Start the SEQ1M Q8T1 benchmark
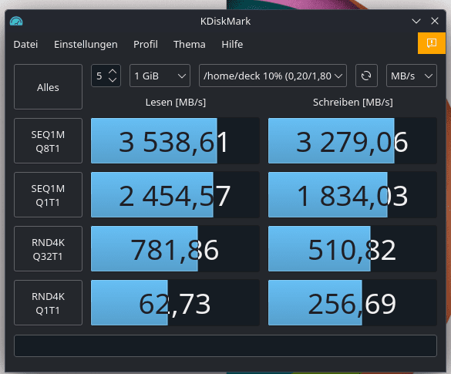 48,141
